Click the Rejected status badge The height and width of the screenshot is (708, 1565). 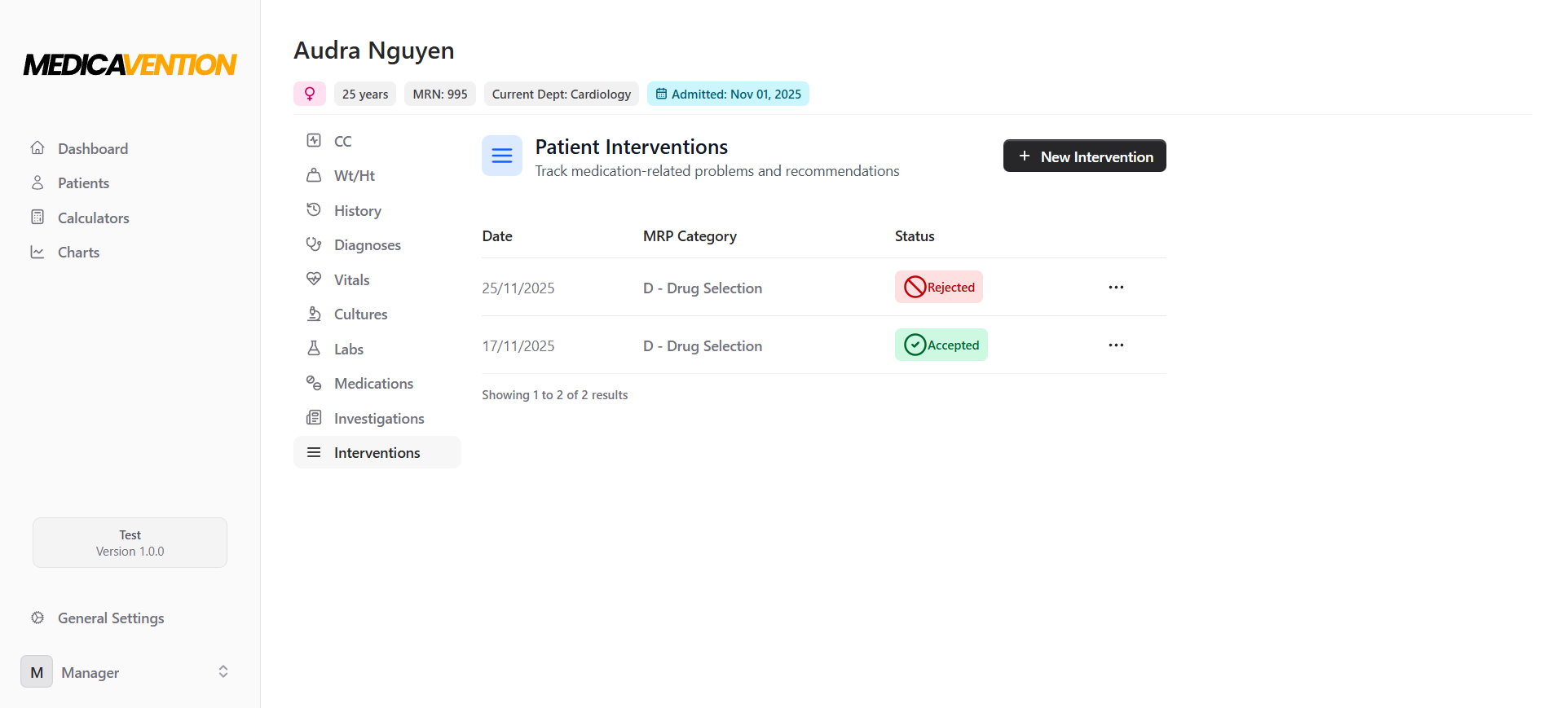pos(938,287)
